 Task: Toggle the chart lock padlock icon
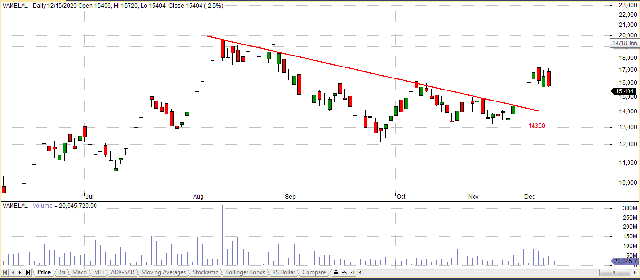[336, 272]
